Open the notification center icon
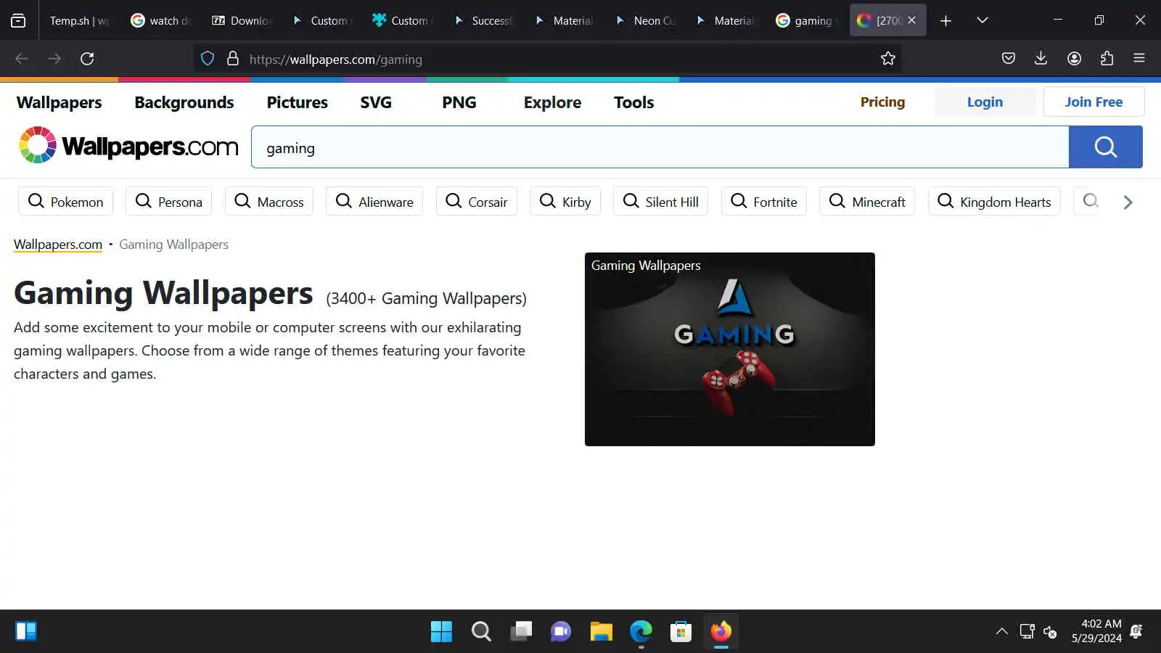This screenshot has width=1161, height=653. (1136, 631)
